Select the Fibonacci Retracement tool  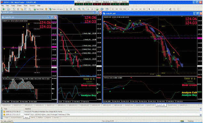174,9
